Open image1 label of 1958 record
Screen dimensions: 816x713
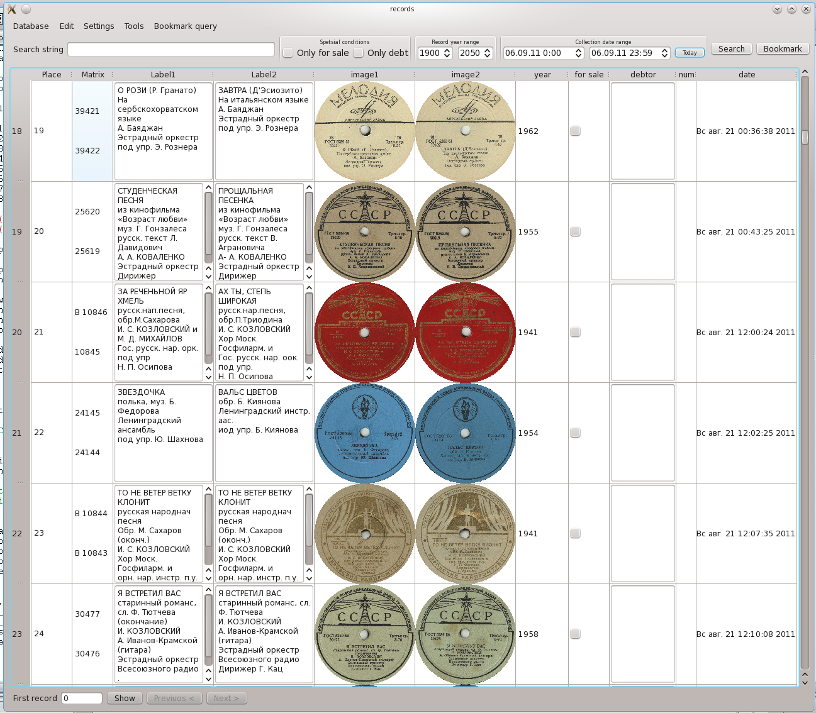(365, 634)
